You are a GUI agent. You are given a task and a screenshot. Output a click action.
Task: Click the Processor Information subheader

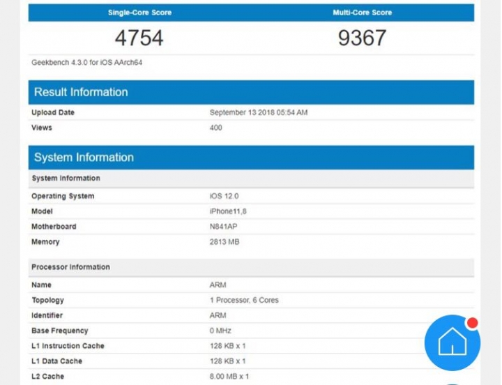pos(251,267)
